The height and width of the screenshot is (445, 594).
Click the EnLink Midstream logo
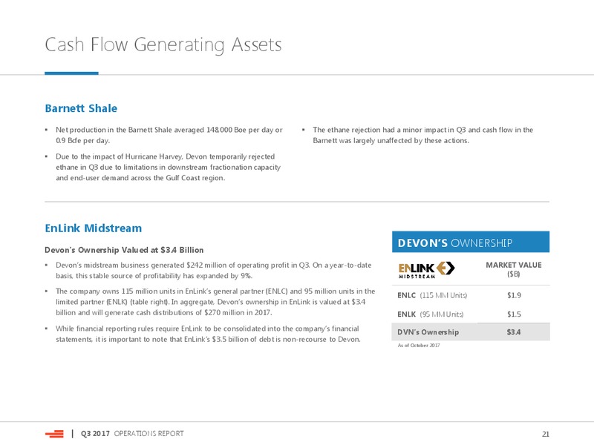click(426, 270)
